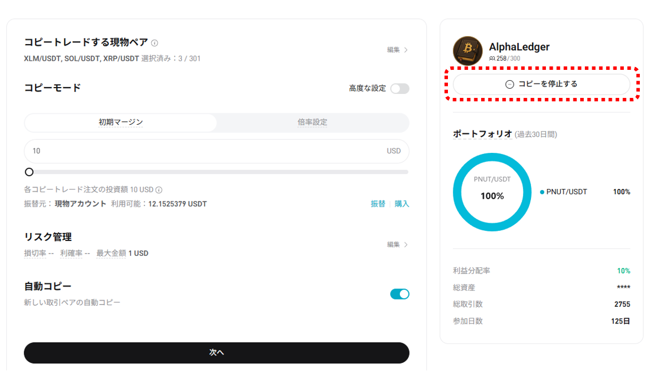Click info icon beside コピートレードする現物ペア
This screenshot has height=371, width=653.
155,43
